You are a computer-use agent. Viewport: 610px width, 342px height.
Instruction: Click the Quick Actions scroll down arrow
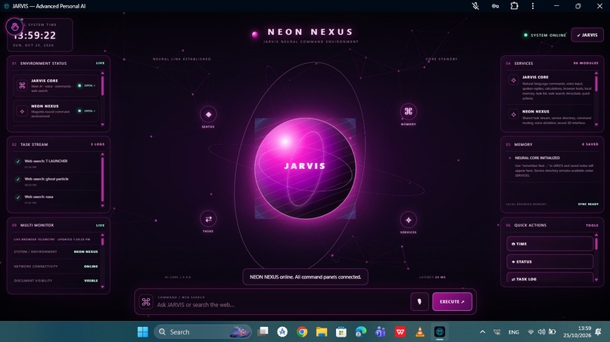point(596,279)
